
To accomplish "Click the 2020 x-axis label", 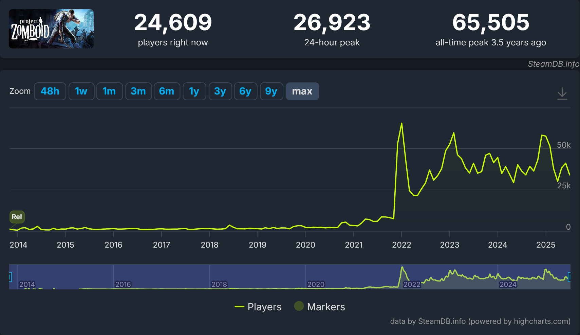I will point(305,245).
